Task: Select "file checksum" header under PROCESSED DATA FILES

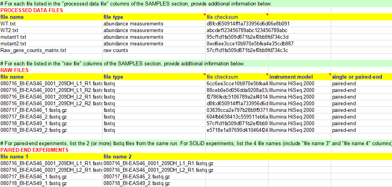Action: [x=222, y=17]
